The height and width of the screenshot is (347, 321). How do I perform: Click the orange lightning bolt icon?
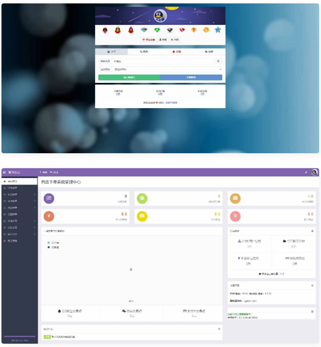(x=194, y=30)
